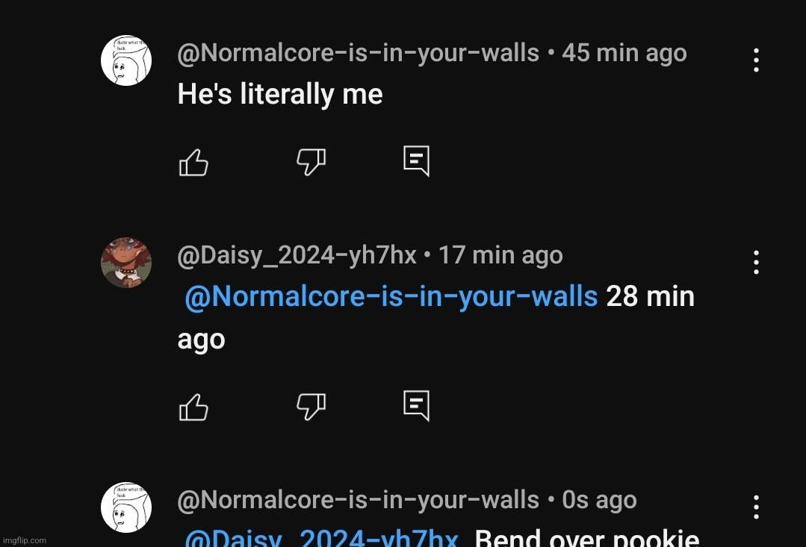Dislike the "He's literally me" comment
This screenshot has width=806, height=547.
click(x=311, y=161)
